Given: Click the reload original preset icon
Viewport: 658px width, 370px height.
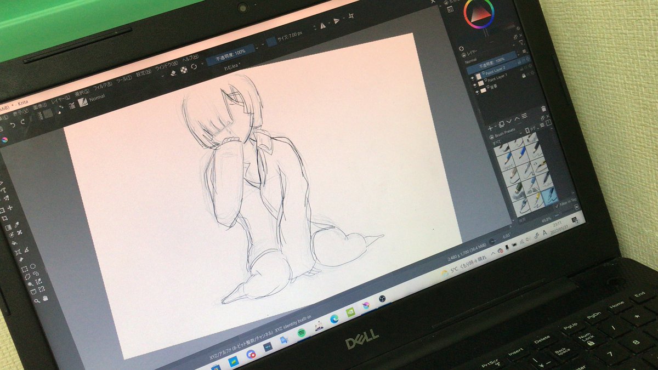Looking at the screenshot, I should tap(194, 67).
